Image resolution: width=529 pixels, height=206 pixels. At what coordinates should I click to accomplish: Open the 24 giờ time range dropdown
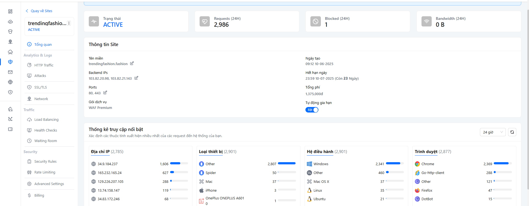click(493, 132)
